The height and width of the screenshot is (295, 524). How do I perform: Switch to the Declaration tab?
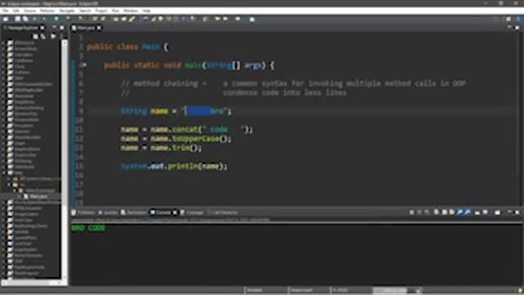(x=133, y=212)
